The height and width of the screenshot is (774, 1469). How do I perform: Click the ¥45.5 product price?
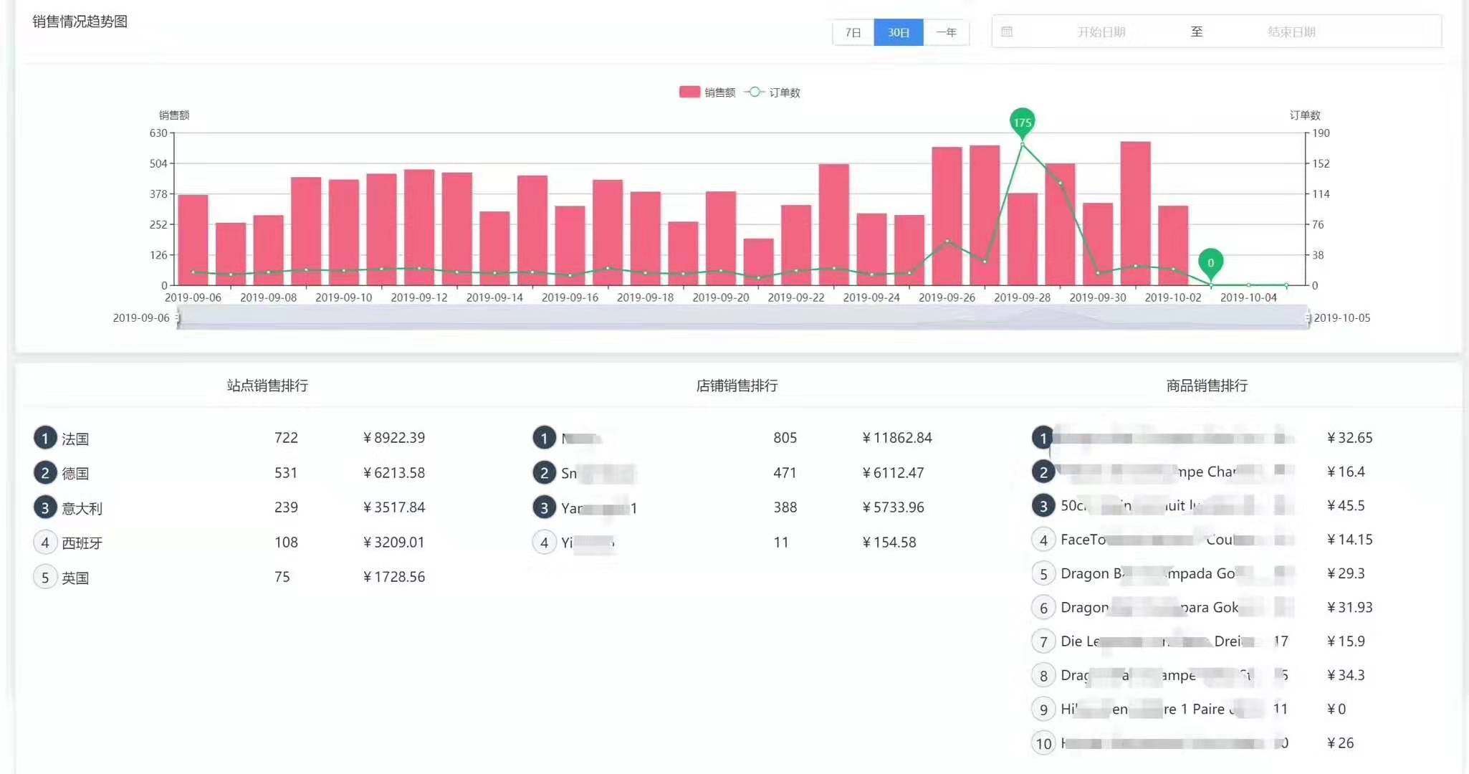1346,506
